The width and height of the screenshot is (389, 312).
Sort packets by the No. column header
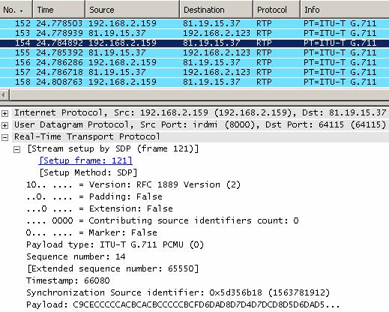point(16,10)
